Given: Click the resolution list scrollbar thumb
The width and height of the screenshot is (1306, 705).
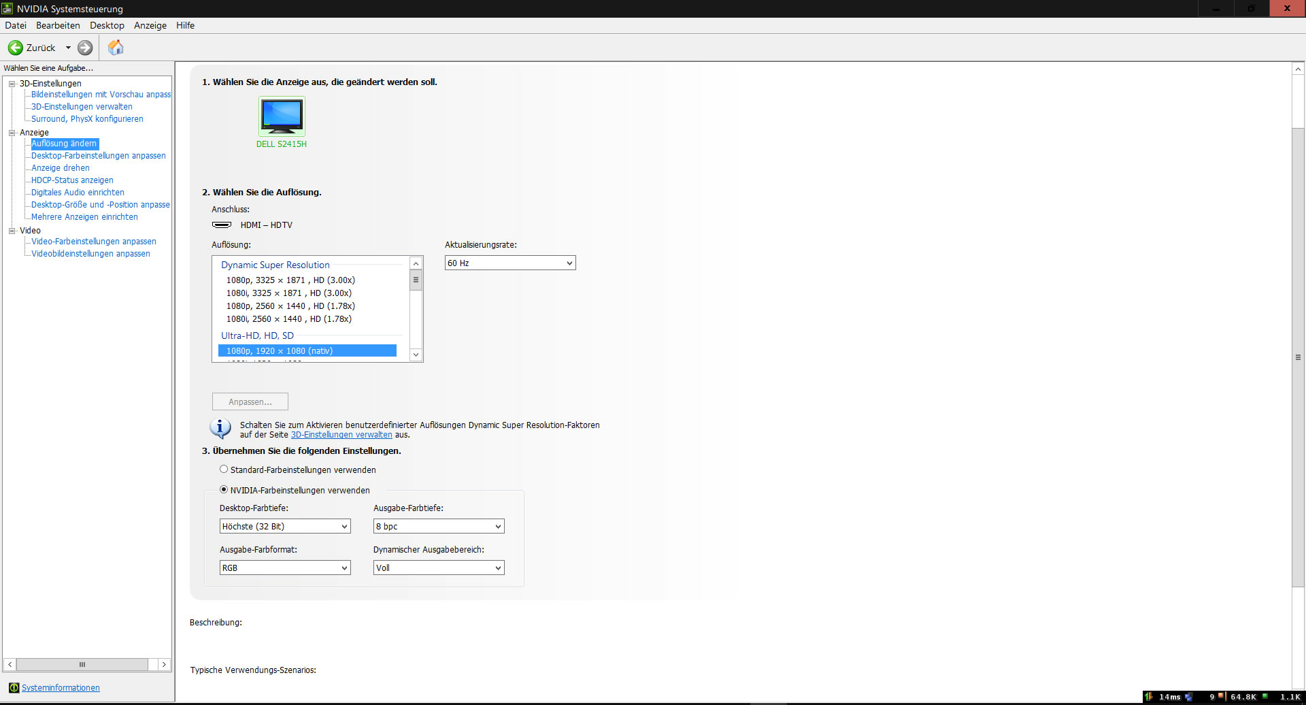Looking at the screenshot, I should (416, 280).
